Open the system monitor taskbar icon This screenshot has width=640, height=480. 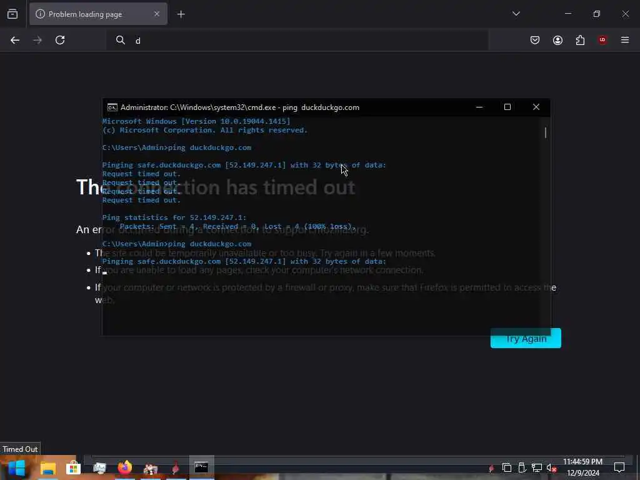pos(99,467)
